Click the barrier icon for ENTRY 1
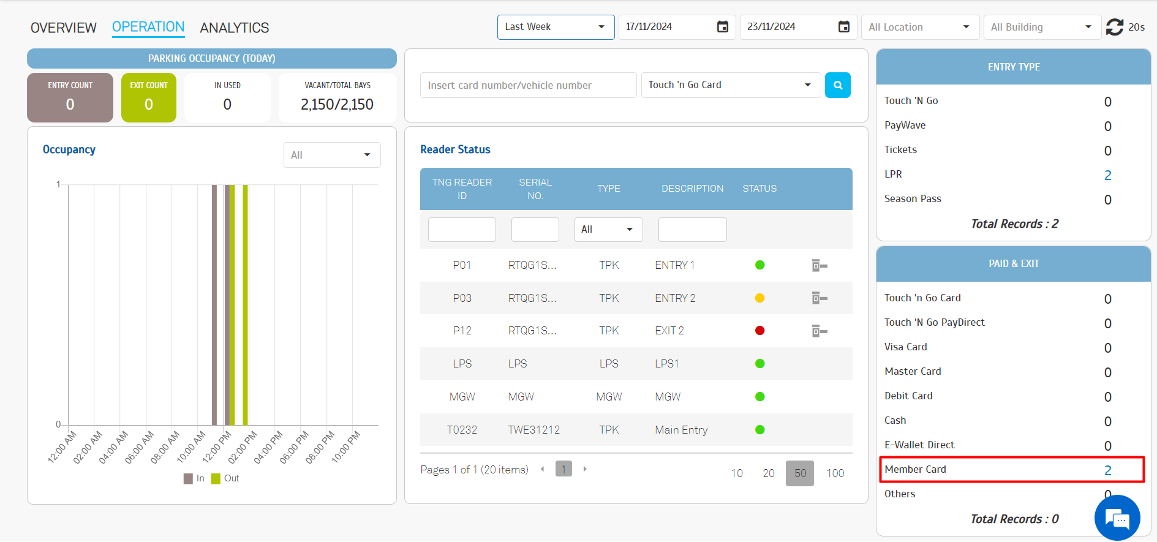 coord(819,265)
